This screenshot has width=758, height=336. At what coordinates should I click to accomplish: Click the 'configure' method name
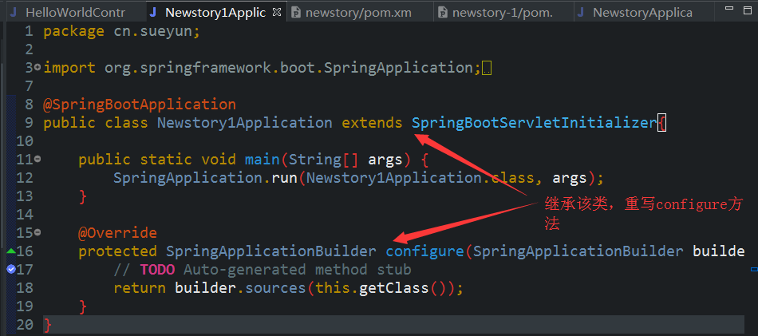[x=424, y=251]
